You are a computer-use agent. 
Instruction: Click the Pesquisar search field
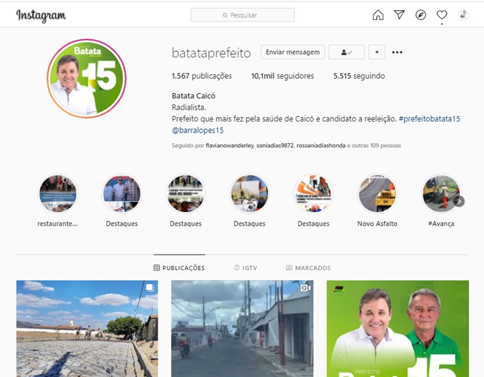click(x=243, y=14)
